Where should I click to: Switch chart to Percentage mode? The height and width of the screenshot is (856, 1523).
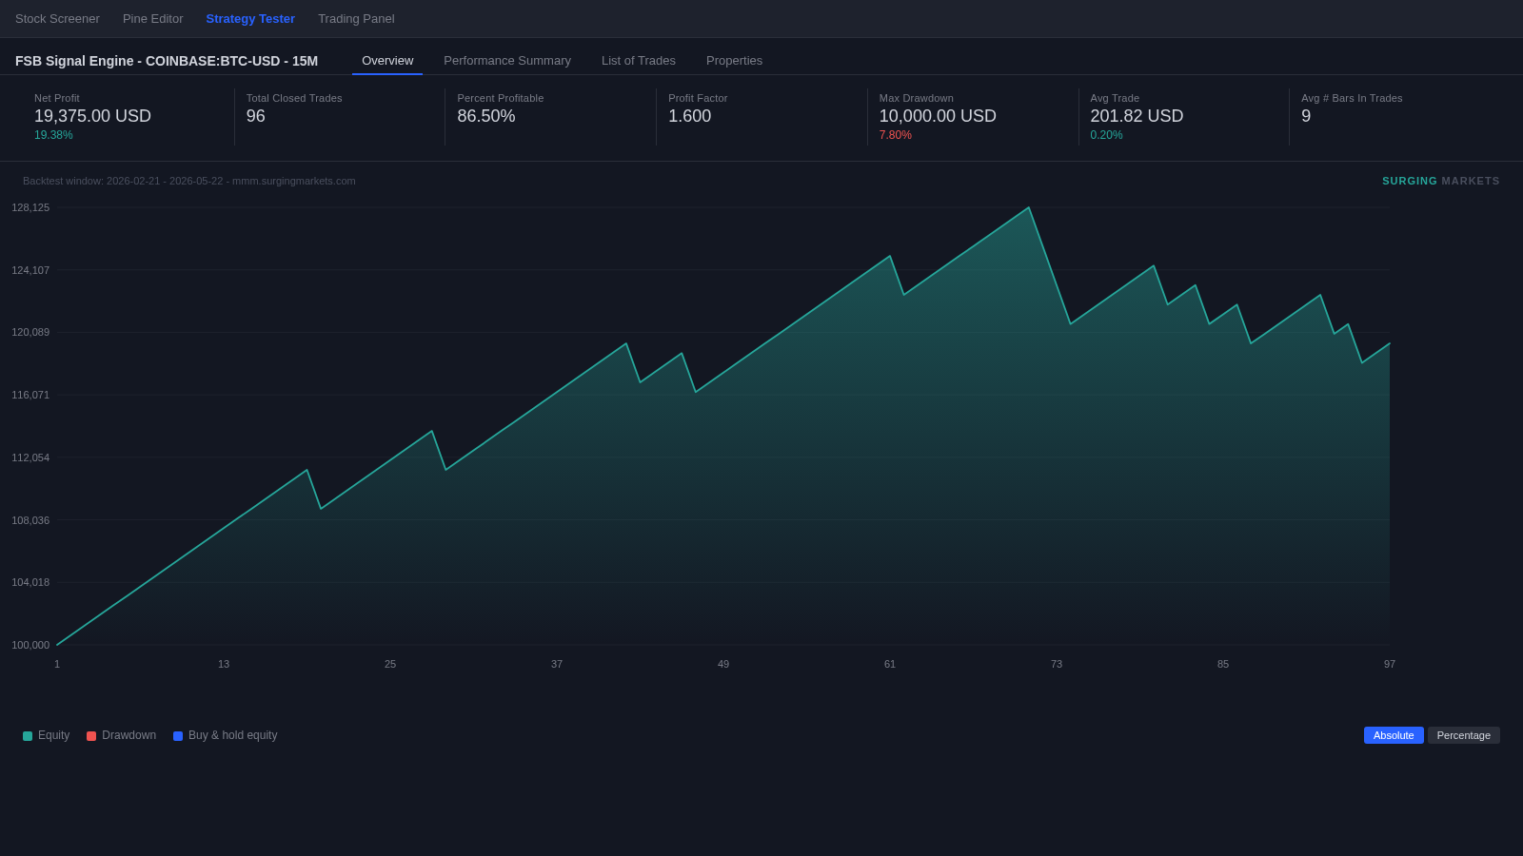click(1463, 735)
